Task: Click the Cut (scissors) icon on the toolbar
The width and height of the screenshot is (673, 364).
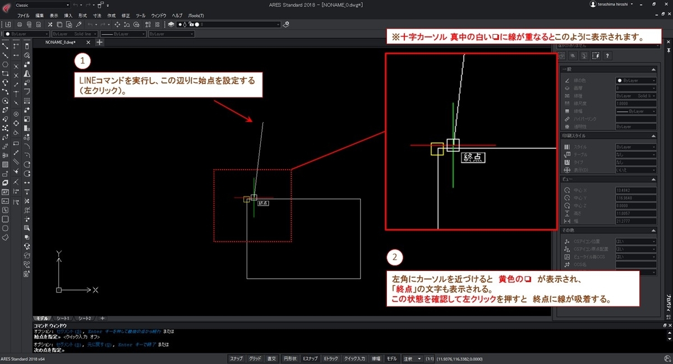Action: point(49,24)
